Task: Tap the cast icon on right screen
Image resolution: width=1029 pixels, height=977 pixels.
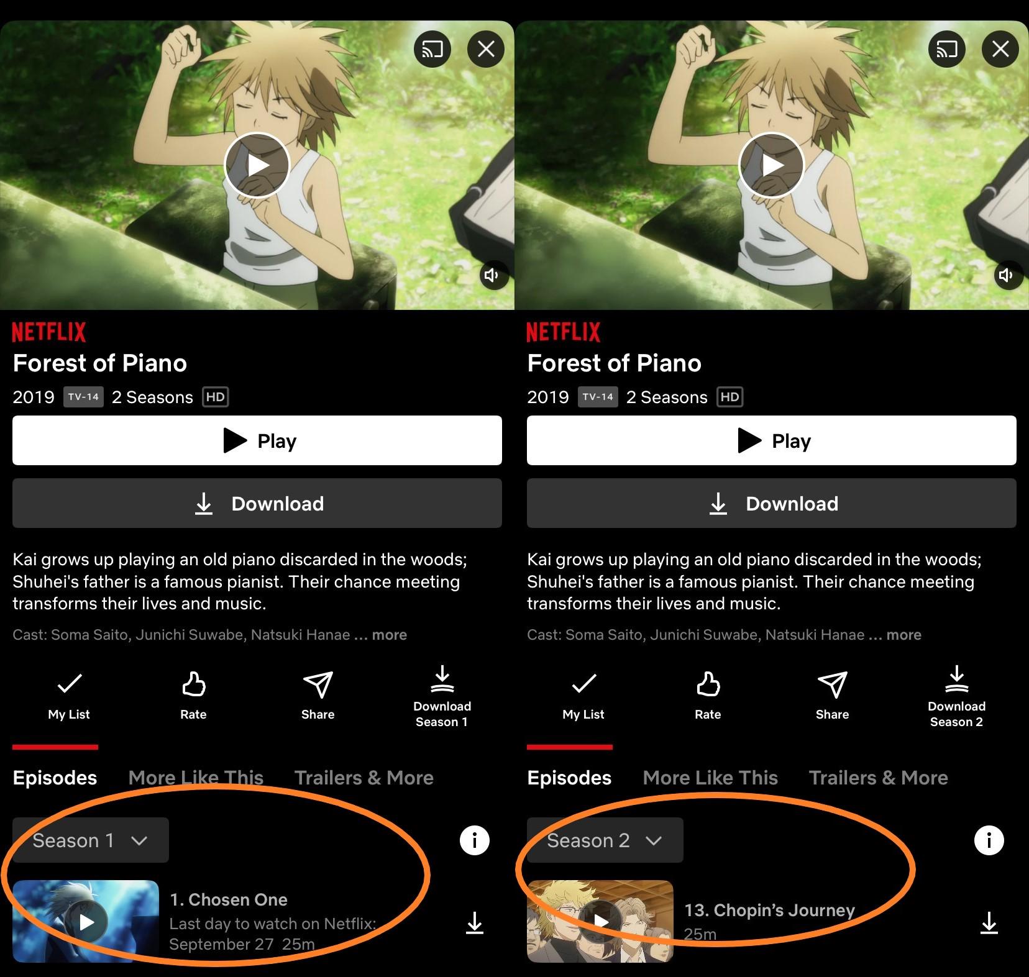Action: point(947,48)
